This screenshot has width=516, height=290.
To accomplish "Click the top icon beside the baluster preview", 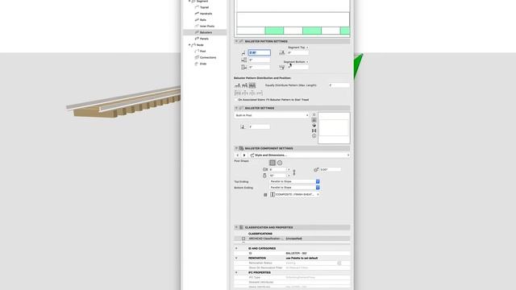I will point(314,114).
